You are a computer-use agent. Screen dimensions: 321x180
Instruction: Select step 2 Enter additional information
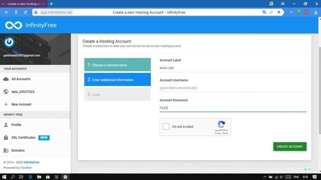tap(117, 79)
